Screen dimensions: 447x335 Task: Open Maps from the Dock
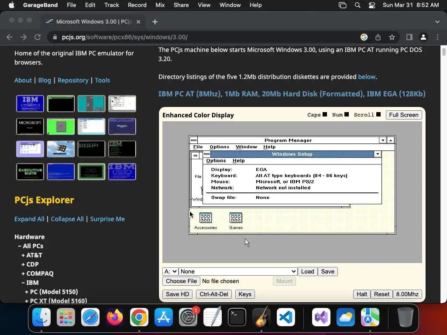[370, 317]
